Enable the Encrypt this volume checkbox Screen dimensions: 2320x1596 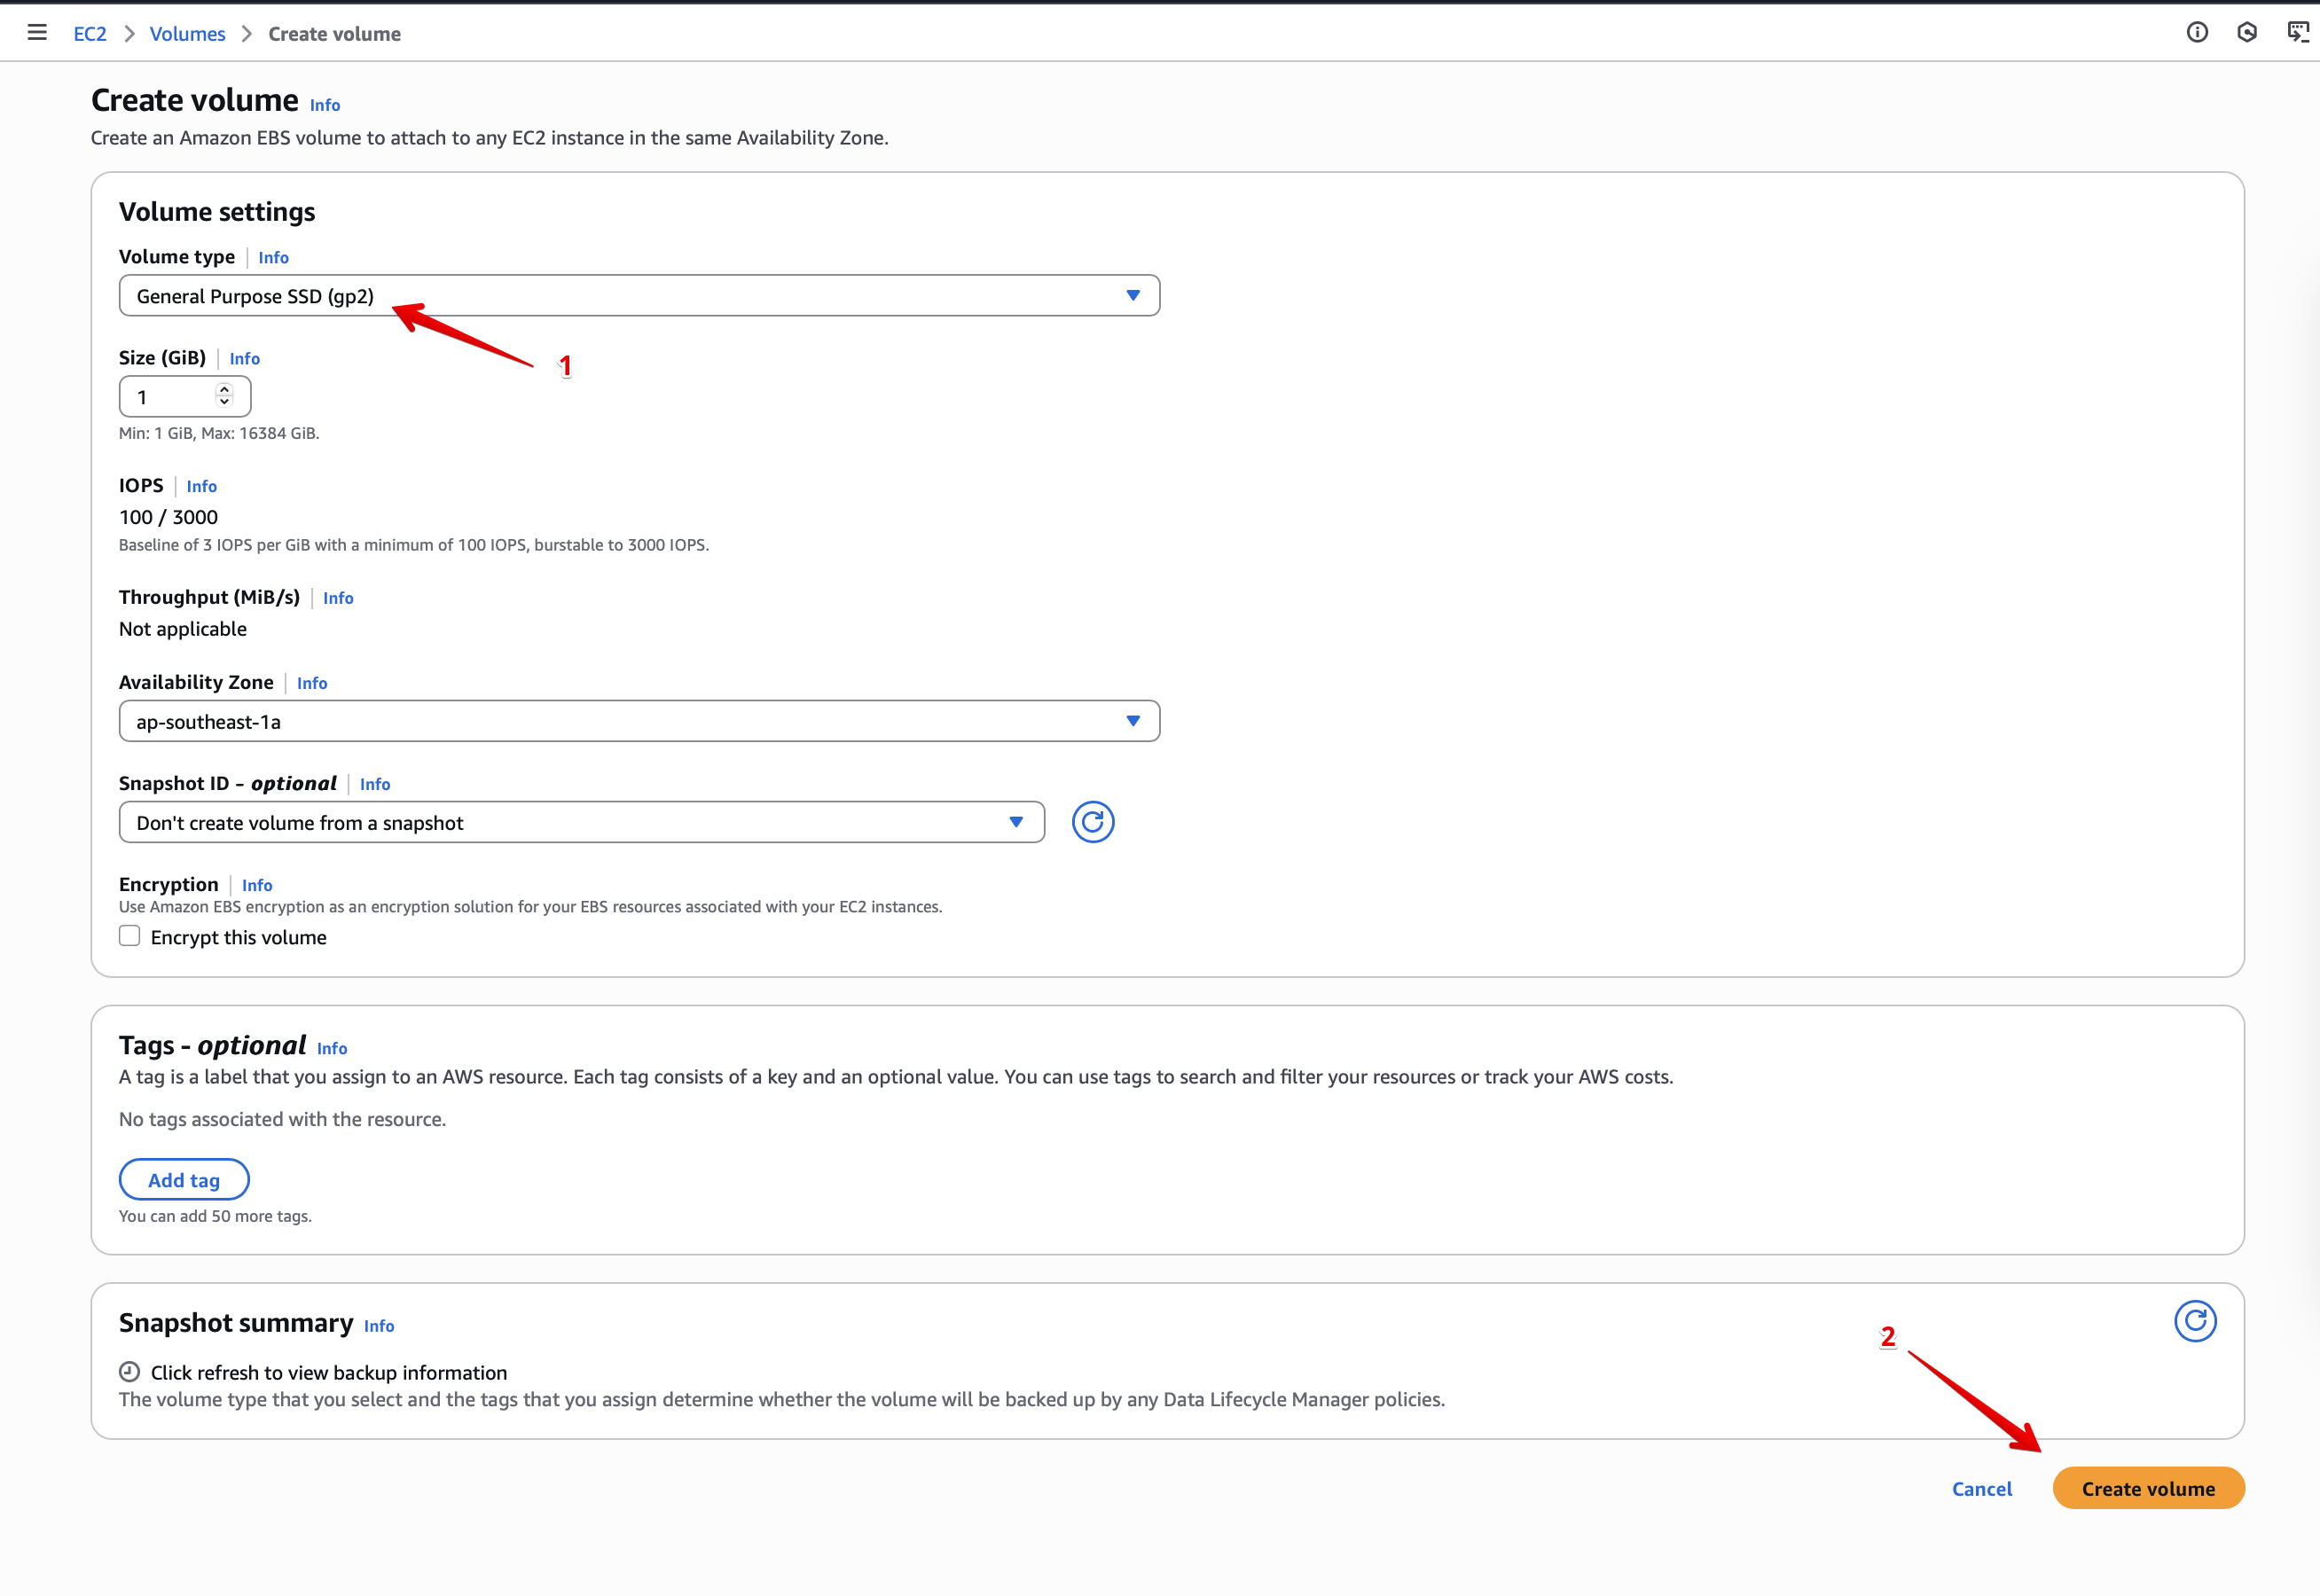129,935
